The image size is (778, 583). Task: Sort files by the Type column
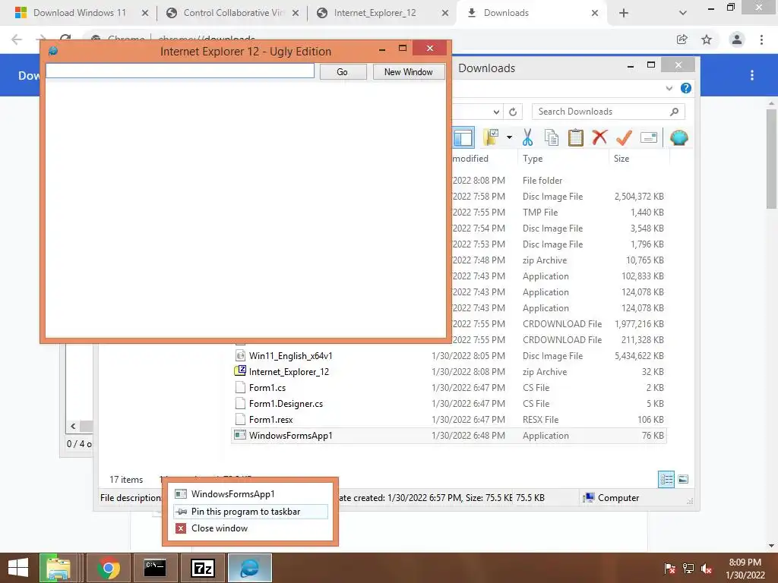[x=563, y=159]
